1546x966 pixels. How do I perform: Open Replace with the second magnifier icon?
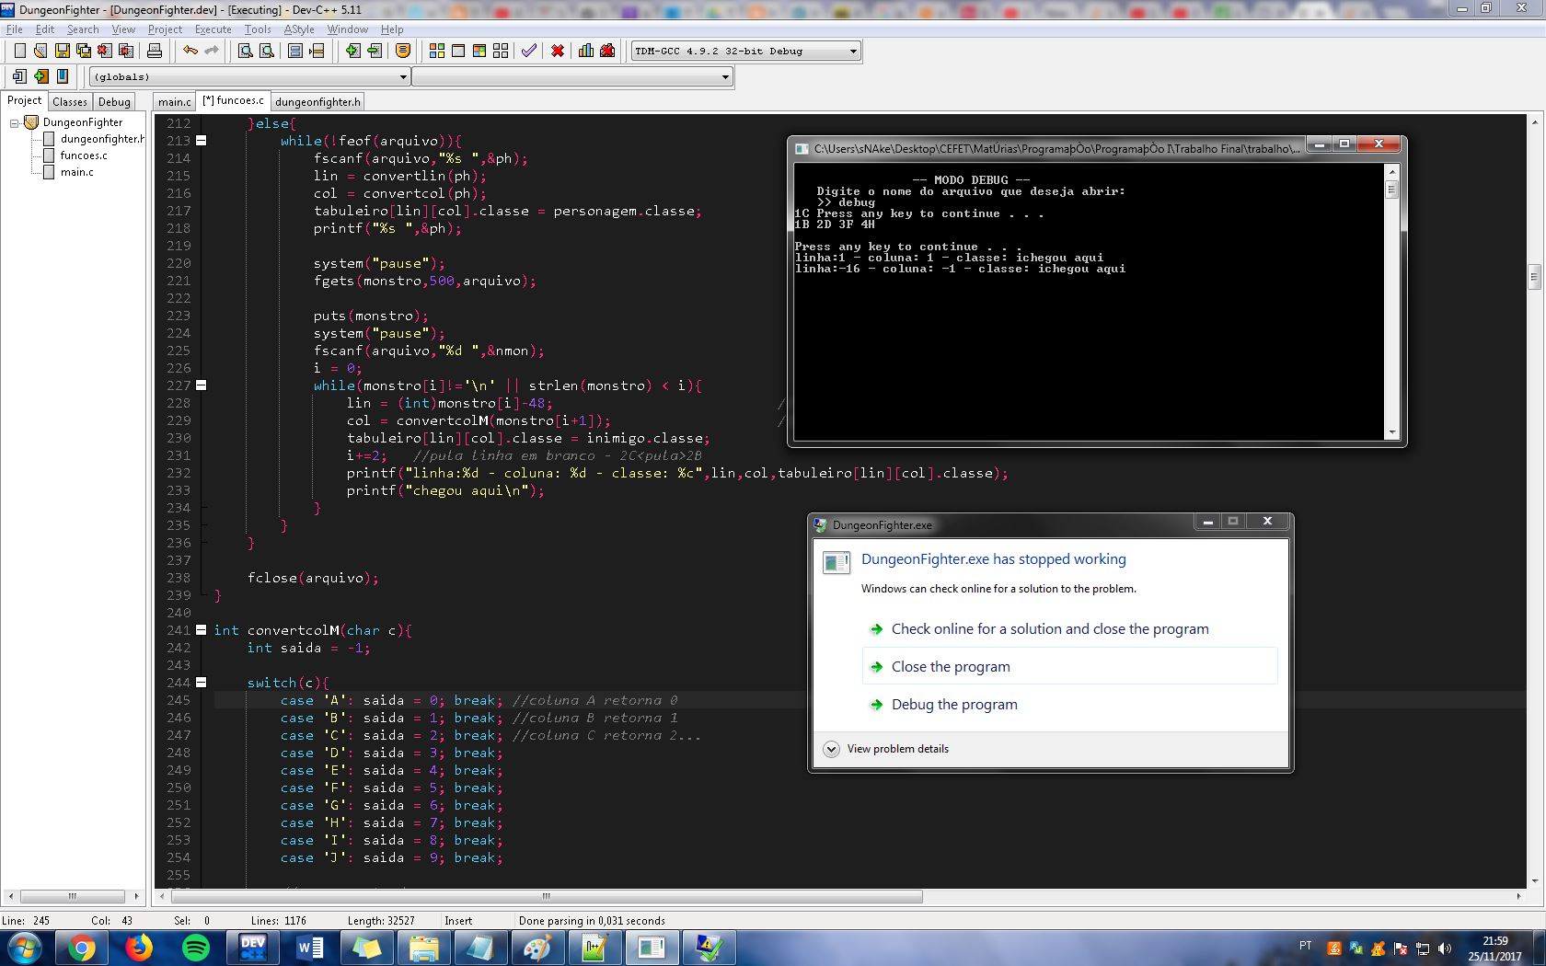267,51
